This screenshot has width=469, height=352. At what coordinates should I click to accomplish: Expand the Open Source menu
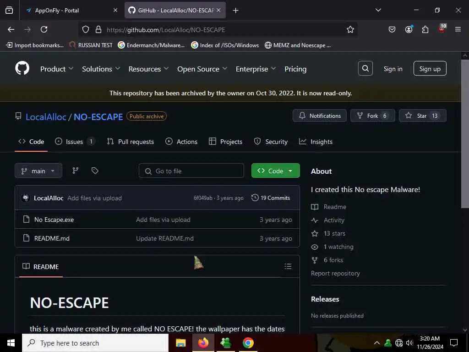point(202,69)
